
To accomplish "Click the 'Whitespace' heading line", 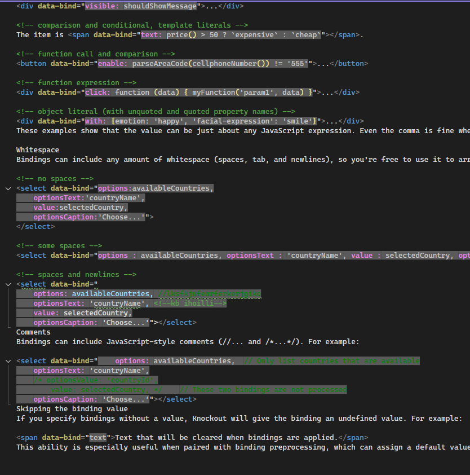I will click(x=38, y=150).
